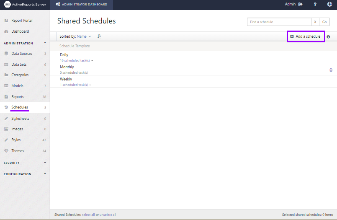Click Monthly's 0 scheduled task(s) text

click(x=74, y=72)
